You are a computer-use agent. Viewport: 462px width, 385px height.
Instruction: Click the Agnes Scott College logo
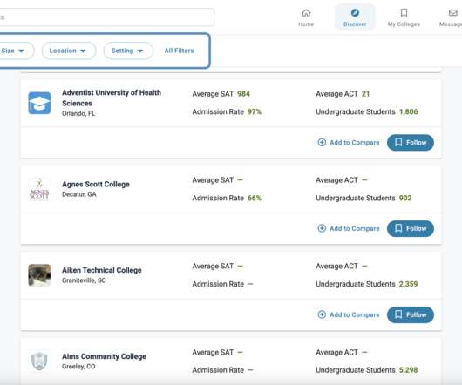[x=39, y=189]
